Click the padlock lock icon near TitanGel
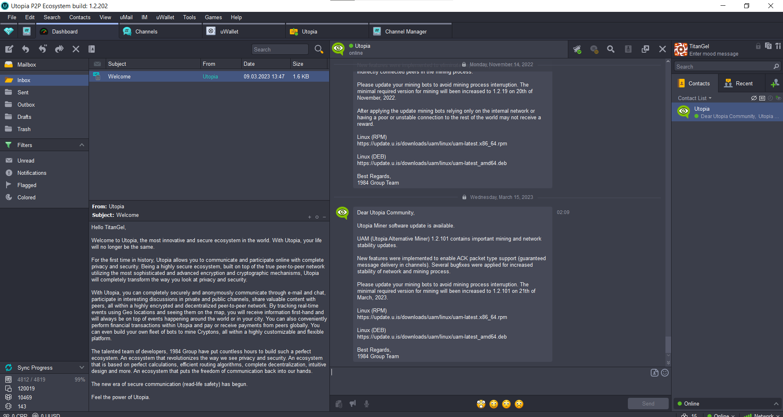Image resolution: width=783 pixels, height=417 pixels. (758, 46)
